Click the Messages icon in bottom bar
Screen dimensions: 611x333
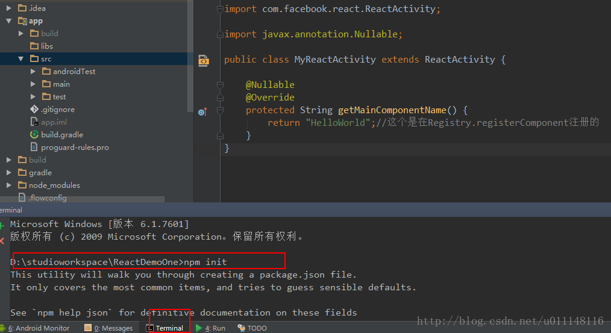[x=88, y=328]
